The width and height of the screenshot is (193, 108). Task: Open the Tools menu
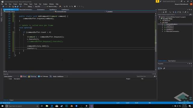click(x=36, y=4)
